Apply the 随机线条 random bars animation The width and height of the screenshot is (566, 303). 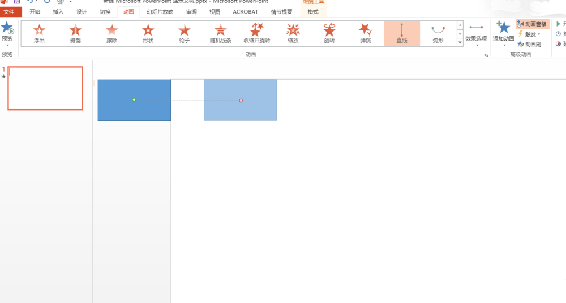coord(221,33)
